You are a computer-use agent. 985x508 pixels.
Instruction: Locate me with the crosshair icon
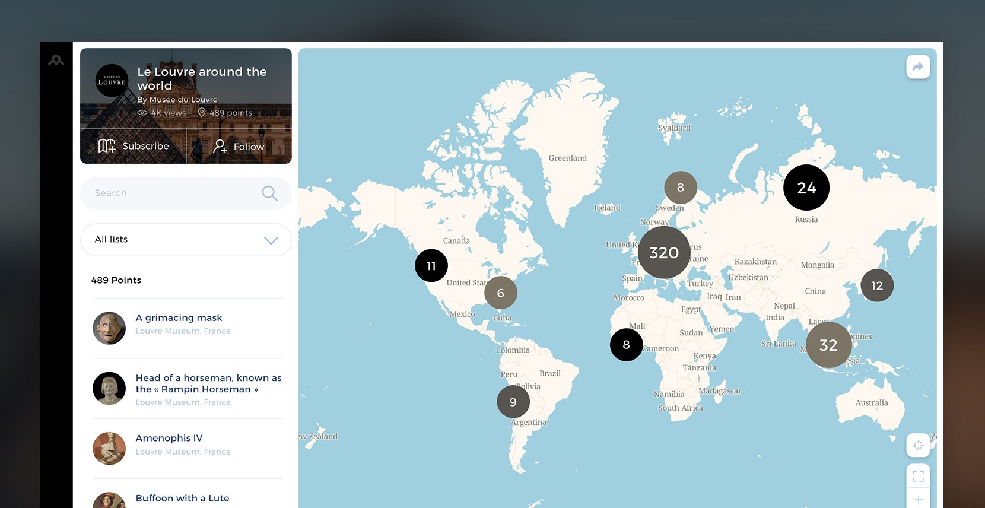[918, 445]
